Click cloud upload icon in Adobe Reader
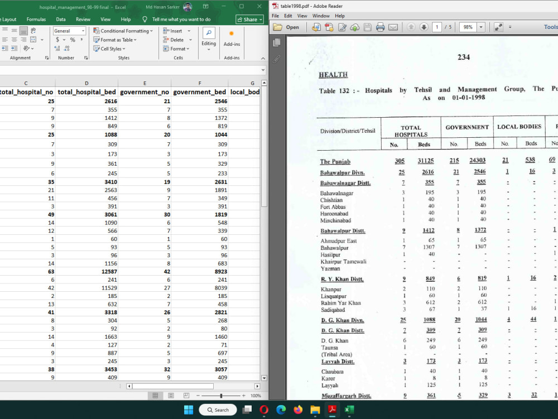Image resolution: width=558 pixels, height=419 pixels. [x=355, y=27]
